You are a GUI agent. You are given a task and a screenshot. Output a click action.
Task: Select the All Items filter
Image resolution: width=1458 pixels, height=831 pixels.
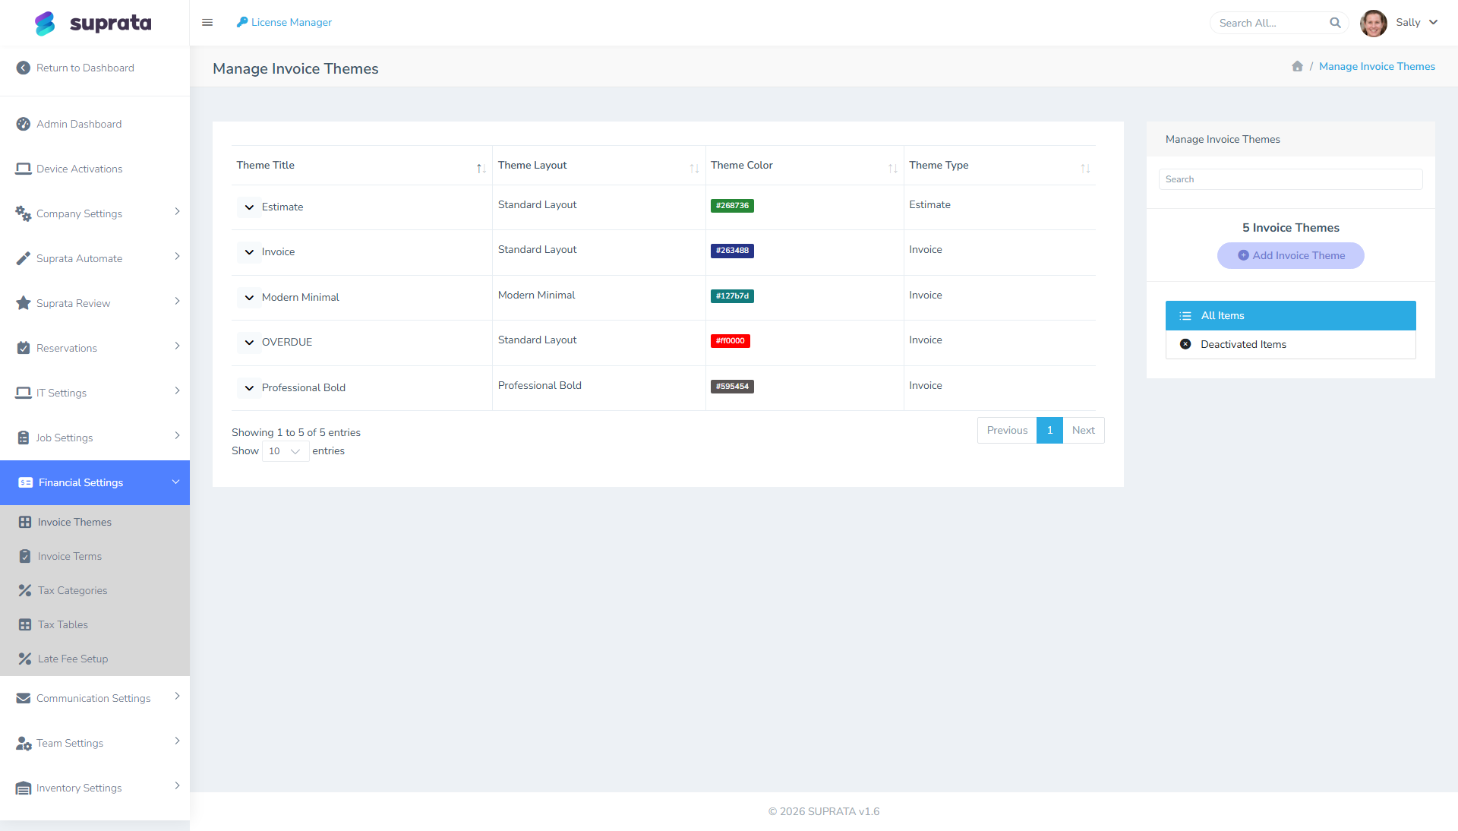(x=1290, y=315)
